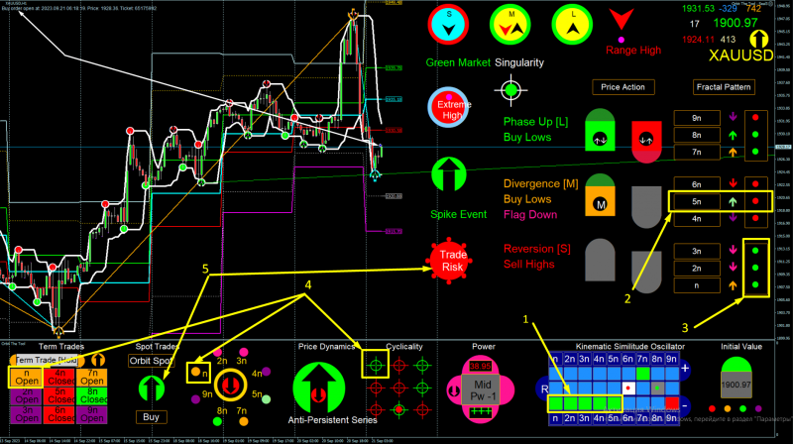Open the Price Action button
793x444 pixels.
(x=623, y=87)
